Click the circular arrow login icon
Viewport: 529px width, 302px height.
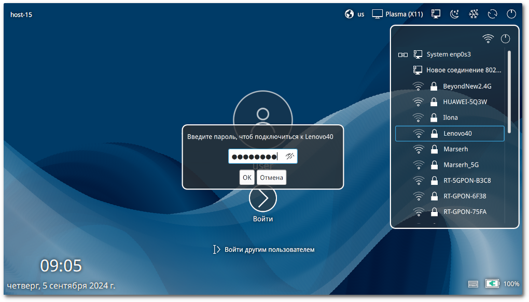263,198
